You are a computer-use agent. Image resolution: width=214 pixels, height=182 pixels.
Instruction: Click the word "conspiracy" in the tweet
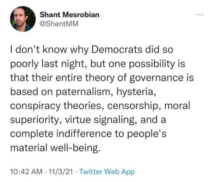(x=36, y=106)
